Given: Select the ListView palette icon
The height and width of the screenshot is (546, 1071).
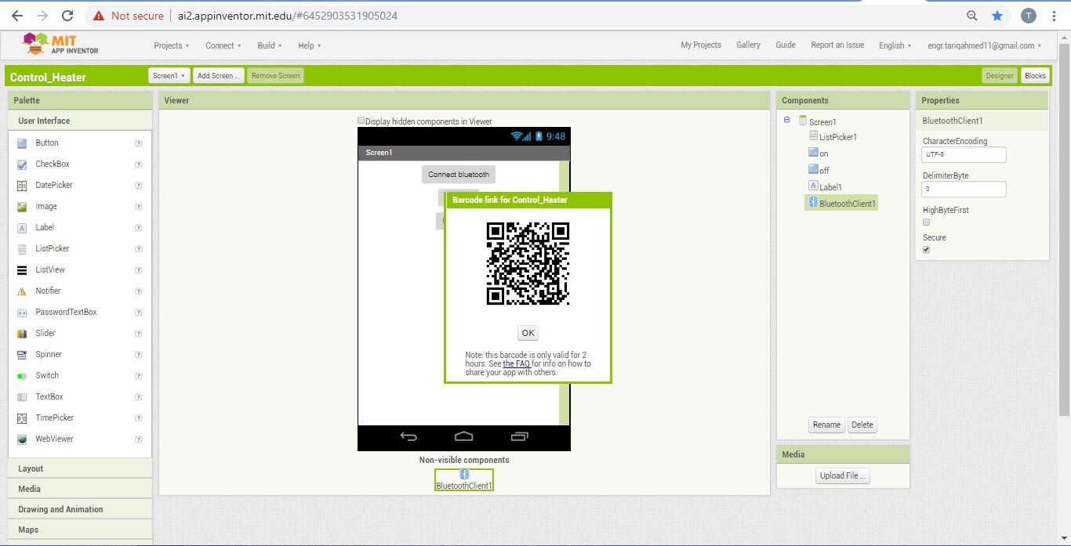Looking at the screenshot, I should tap(22, 270).
